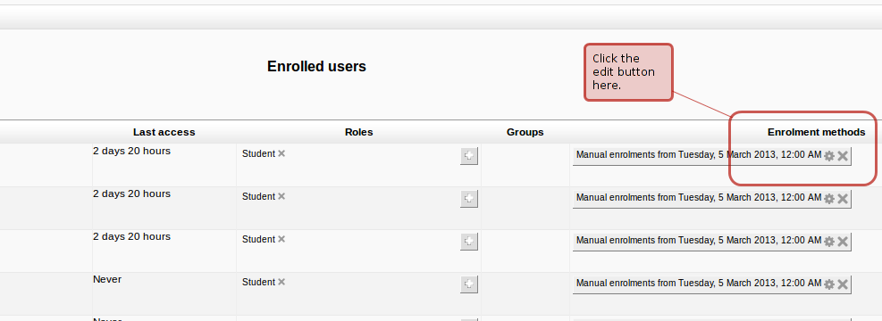Click the Last access column header
The image size is (882, 321).
click(x=164, y=133)
